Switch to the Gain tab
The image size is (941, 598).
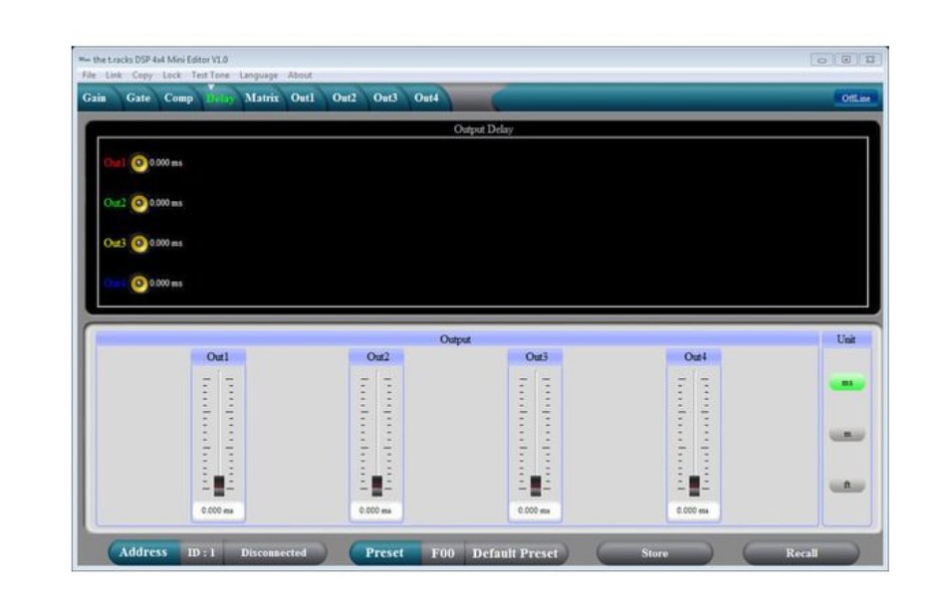[95, 98]
